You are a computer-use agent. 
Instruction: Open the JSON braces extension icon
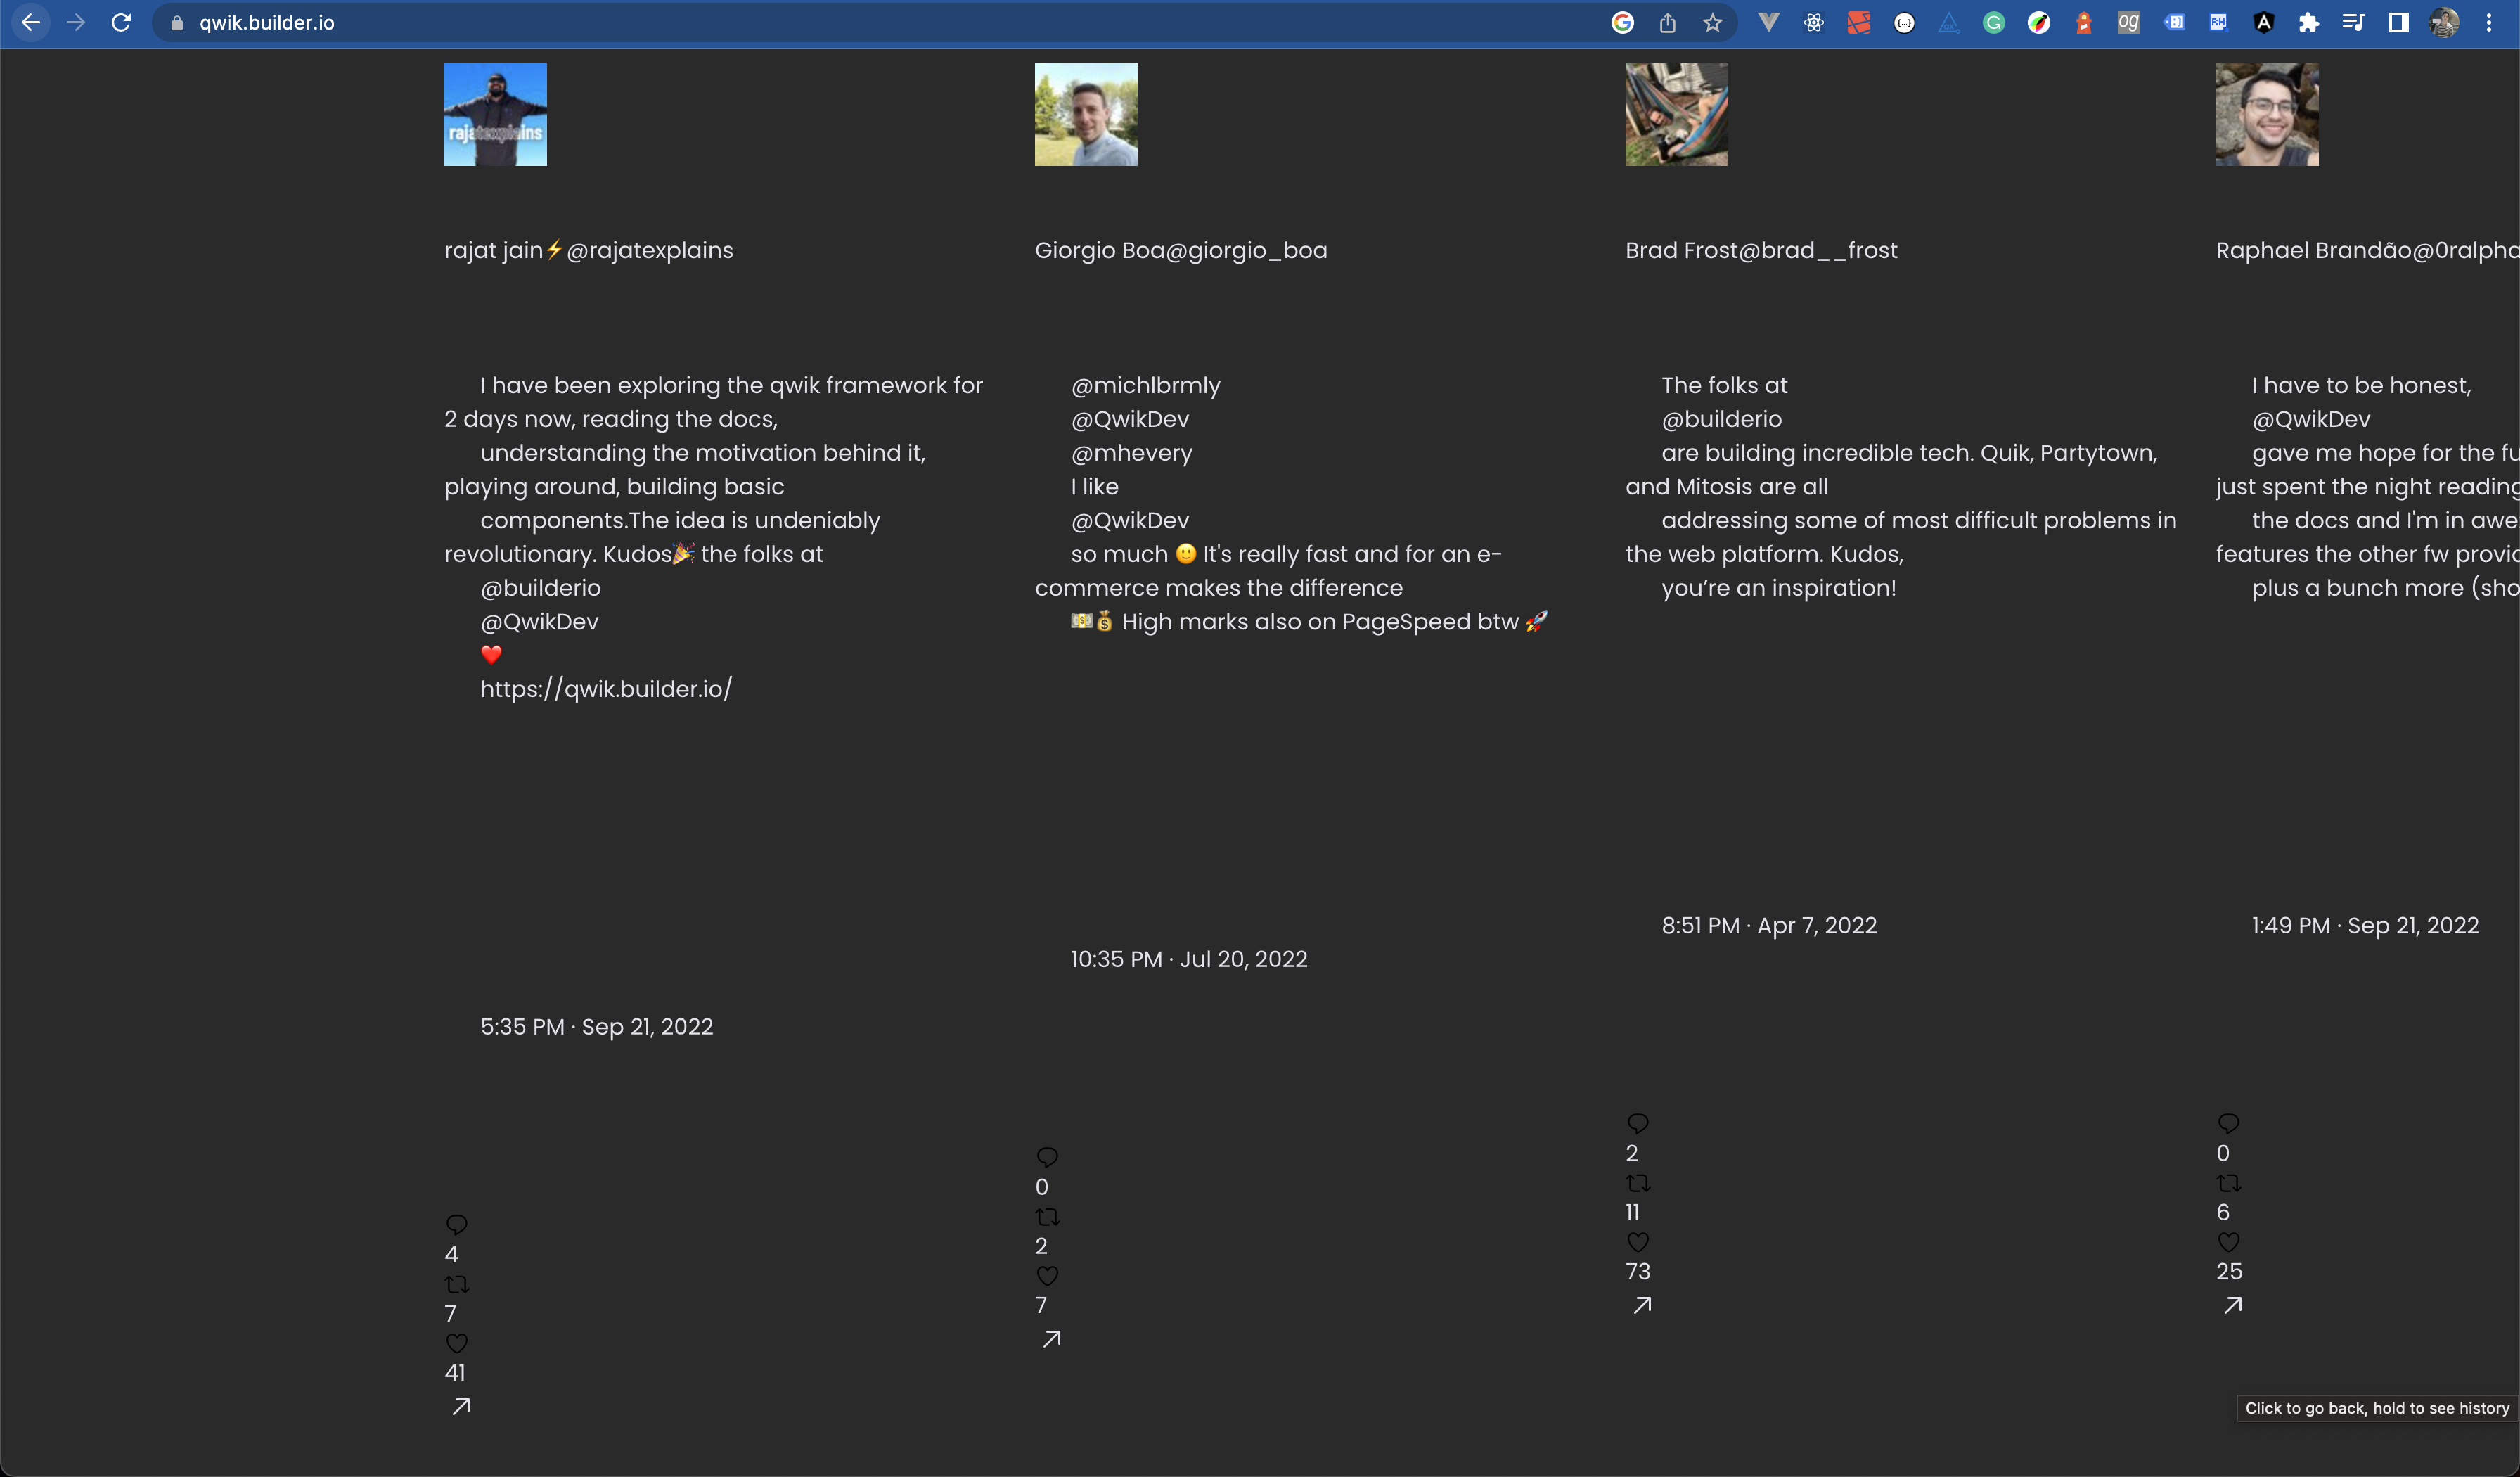1904,23
